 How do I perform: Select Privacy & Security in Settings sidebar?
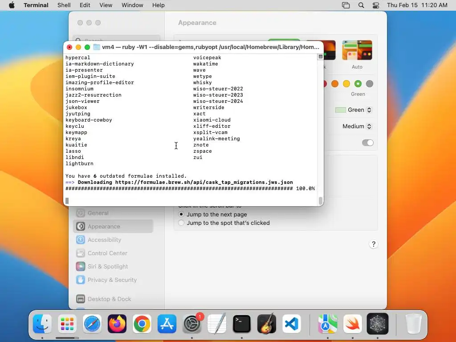click(x=113, y=280)
